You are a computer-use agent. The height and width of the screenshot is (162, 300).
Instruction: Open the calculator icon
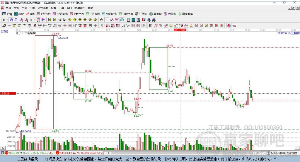click(134, 20)
